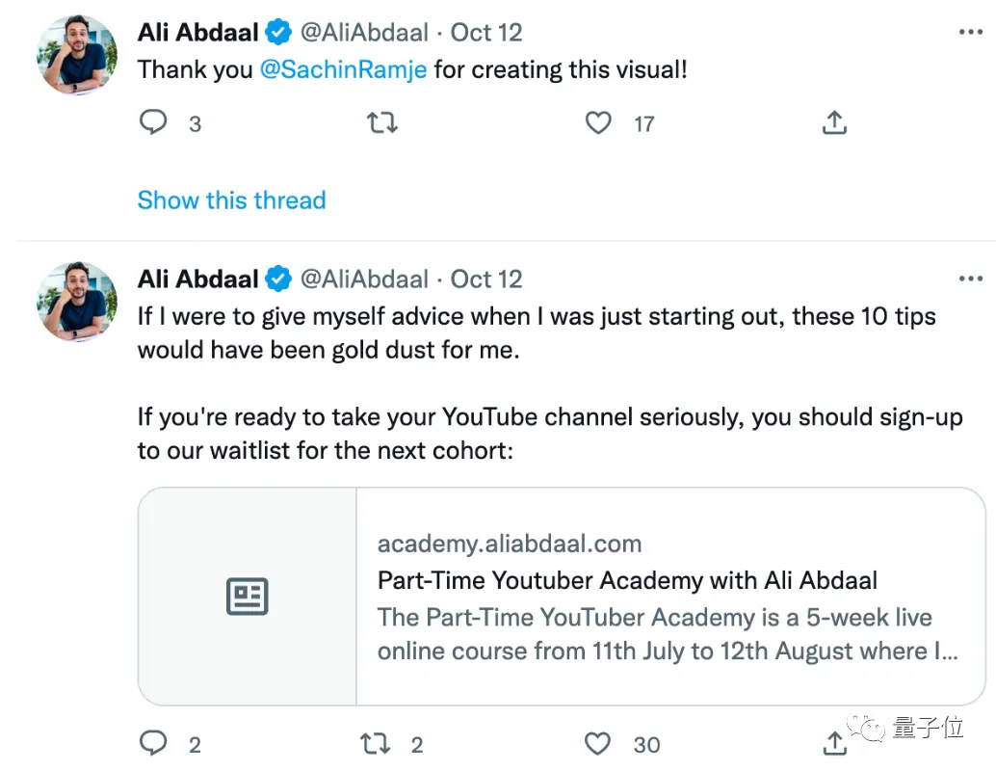The height and width of the screenshot is (771, 996).
Task: Click the Ali Abdaal name in the first tweet
Action: [198, 32]
